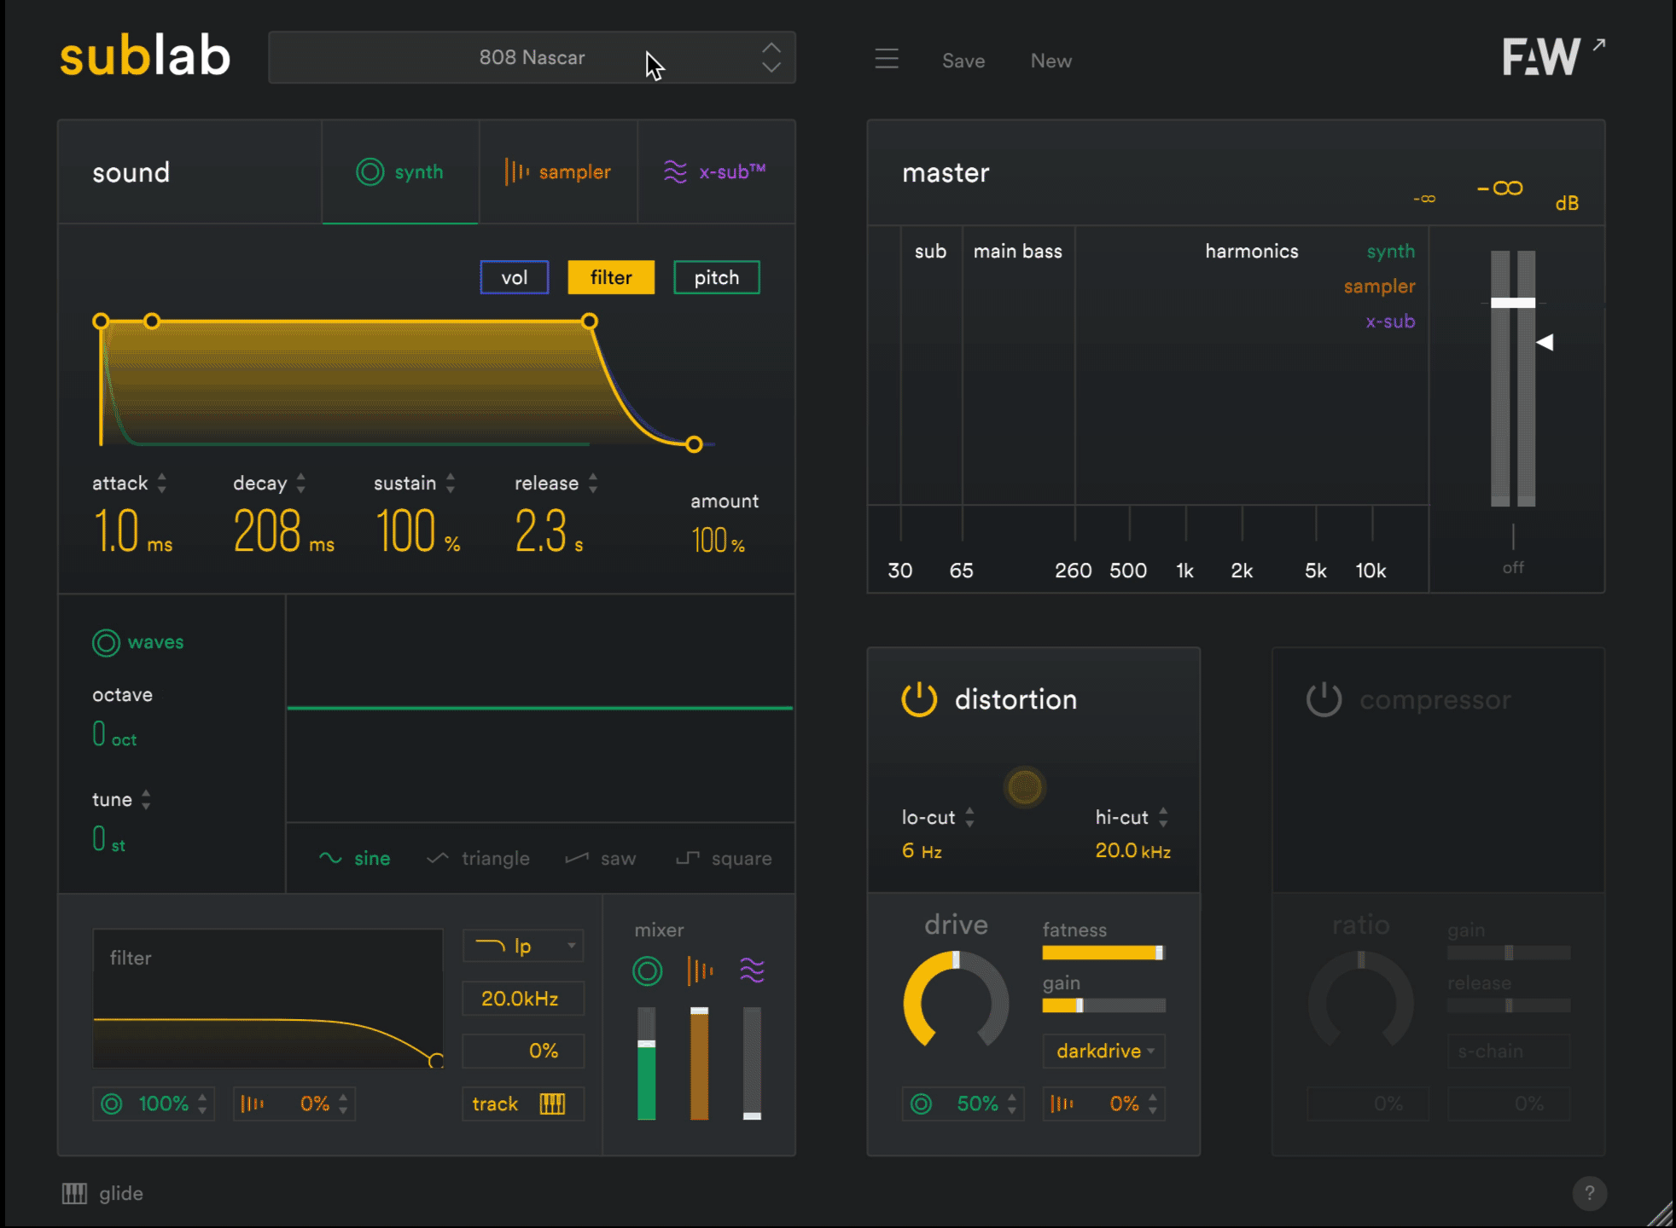Open the lp filter type dropdown
The height and width of the screenshot is (1228, 1676).
click(523, 946)
